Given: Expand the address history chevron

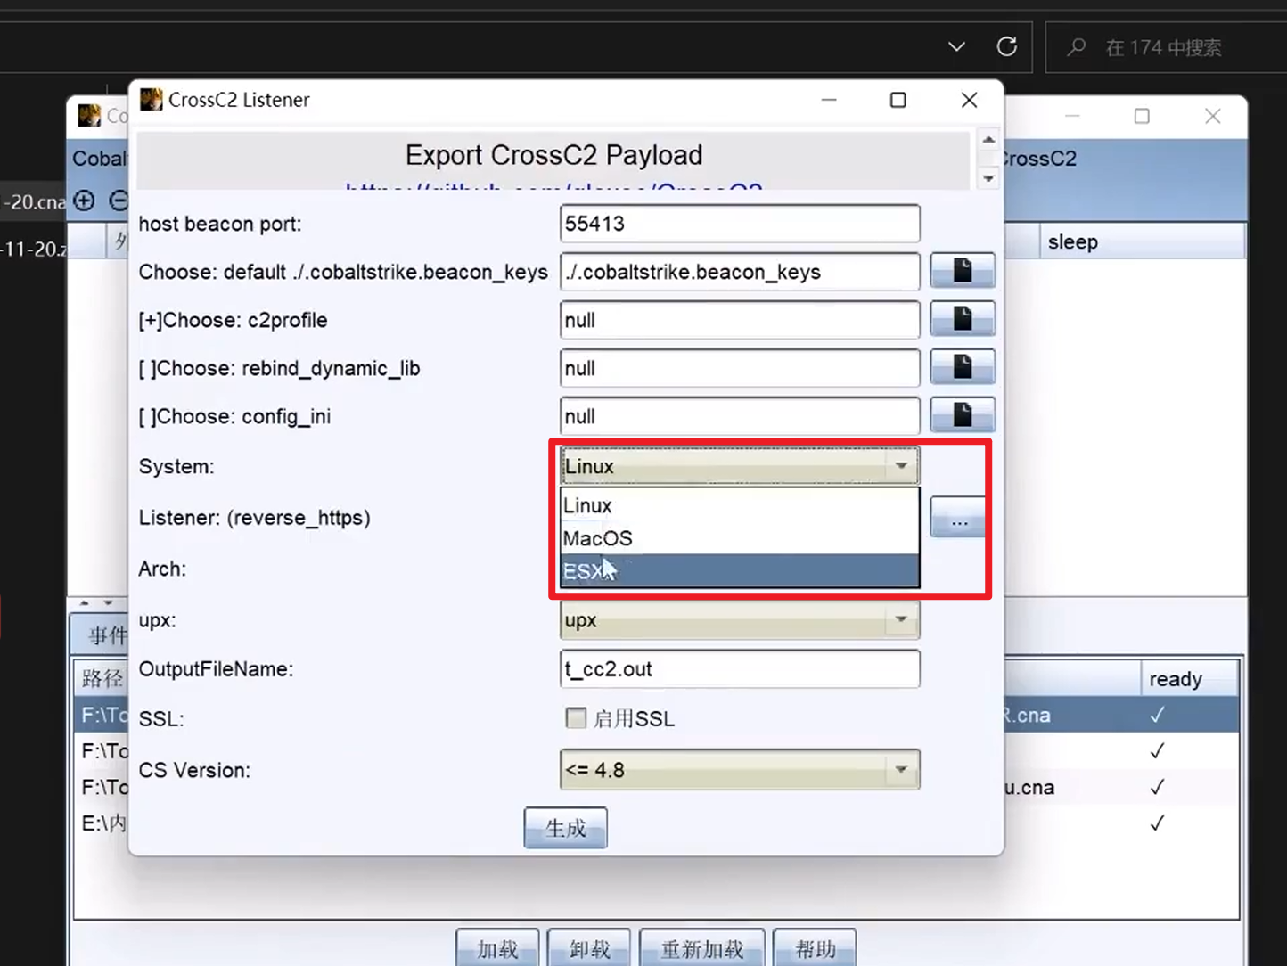Looking at the screenshot, I should pyautogui.click(x=956, y=46).
